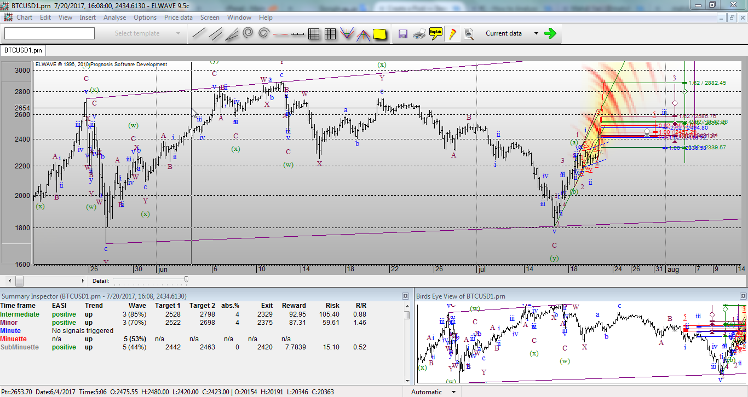Click the "No signals triggered" text

83,331
